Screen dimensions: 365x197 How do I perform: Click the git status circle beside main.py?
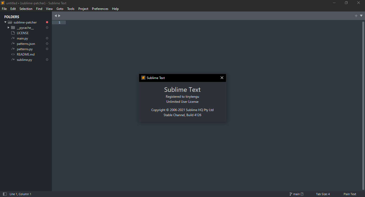(47, 38)
